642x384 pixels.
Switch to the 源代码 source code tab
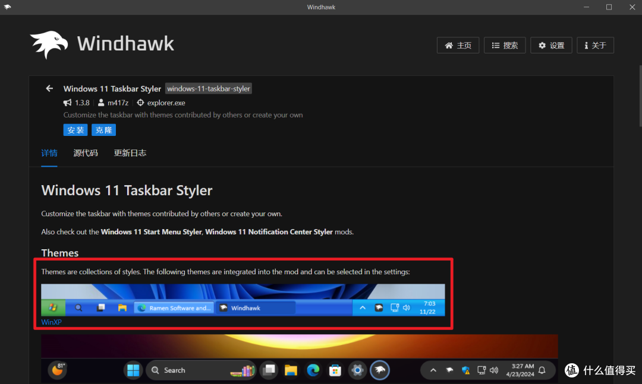coord(86,153)
